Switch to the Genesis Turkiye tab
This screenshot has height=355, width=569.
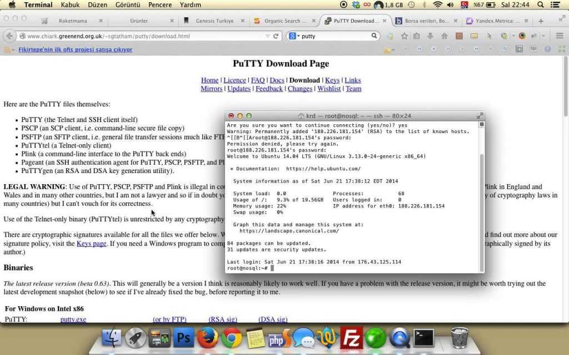point(213,21)
